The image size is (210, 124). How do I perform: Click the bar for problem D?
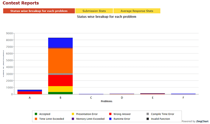pyautogui.click(x=122, y=94)
